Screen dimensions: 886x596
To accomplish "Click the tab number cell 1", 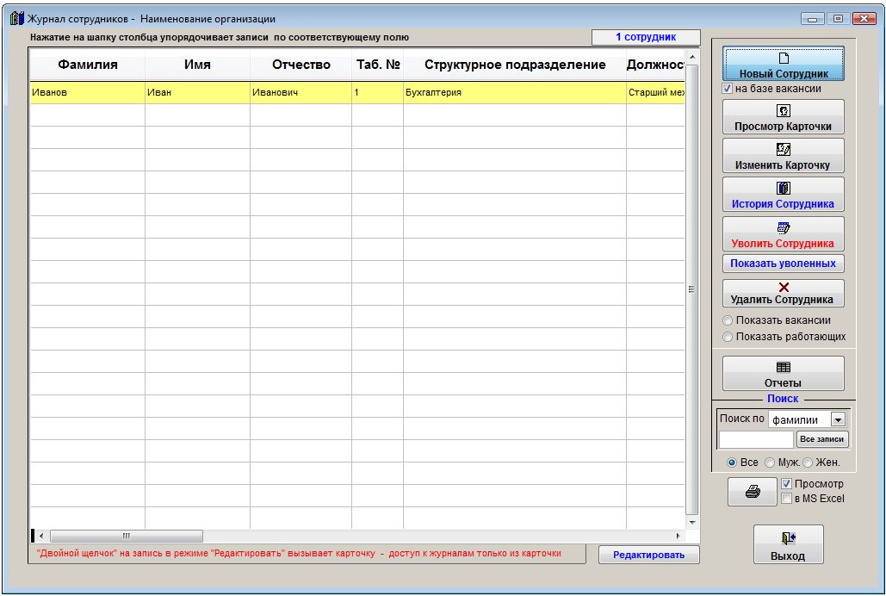I will point(377,93).
